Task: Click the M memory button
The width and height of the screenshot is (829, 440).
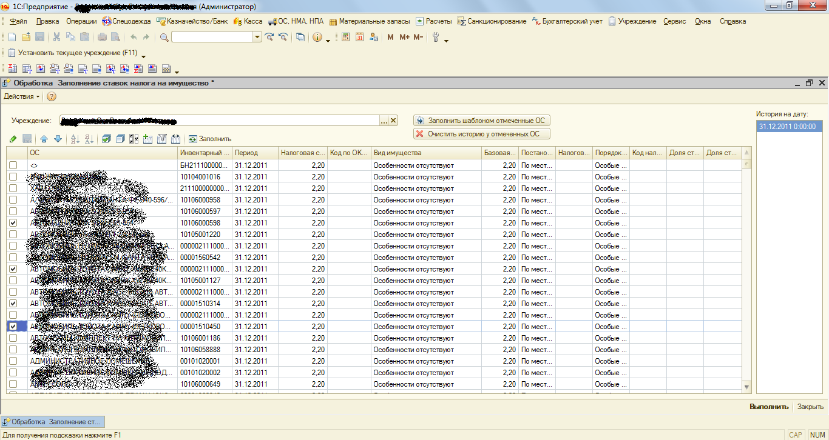Action: click(390, 37)
